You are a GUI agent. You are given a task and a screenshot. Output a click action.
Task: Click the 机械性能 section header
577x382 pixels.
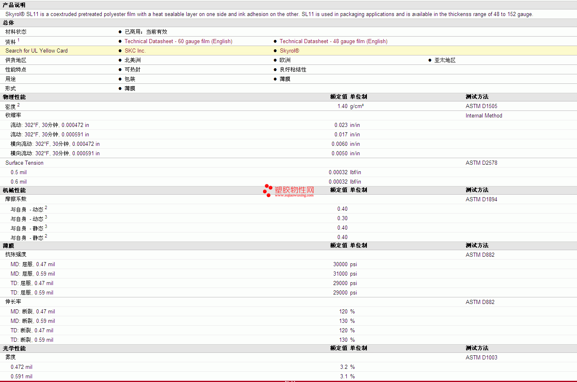(14, 190)
